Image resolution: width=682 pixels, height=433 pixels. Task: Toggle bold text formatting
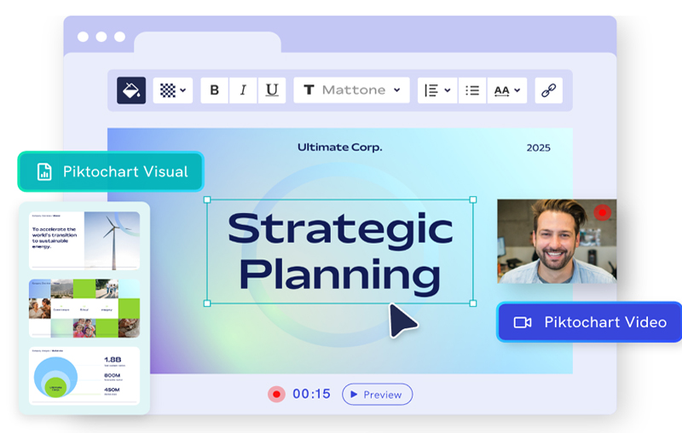[214, 90]
